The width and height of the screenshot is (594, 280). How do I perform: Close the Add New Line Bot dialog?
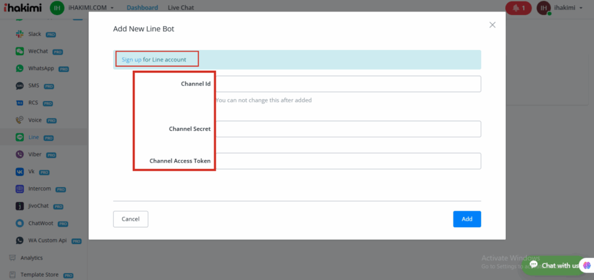[492, 25]
